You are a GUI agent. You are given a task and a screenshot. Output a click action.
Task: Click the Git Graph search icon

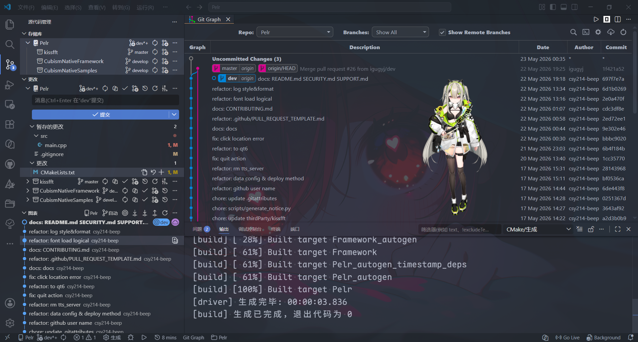click(574, 32)
